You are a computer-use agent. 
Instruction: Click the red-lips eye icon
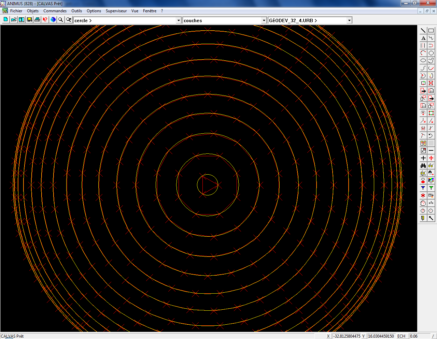point(423,181)
